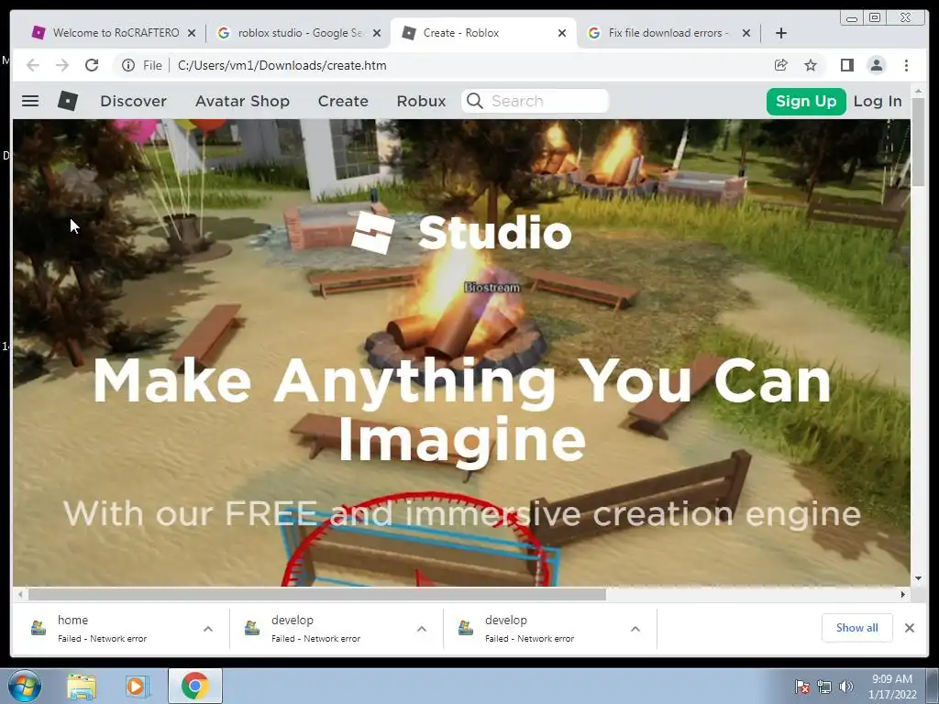Open Robux in the Roblox navbar
The image size is (939, 704).
click(x=422, y=101)
